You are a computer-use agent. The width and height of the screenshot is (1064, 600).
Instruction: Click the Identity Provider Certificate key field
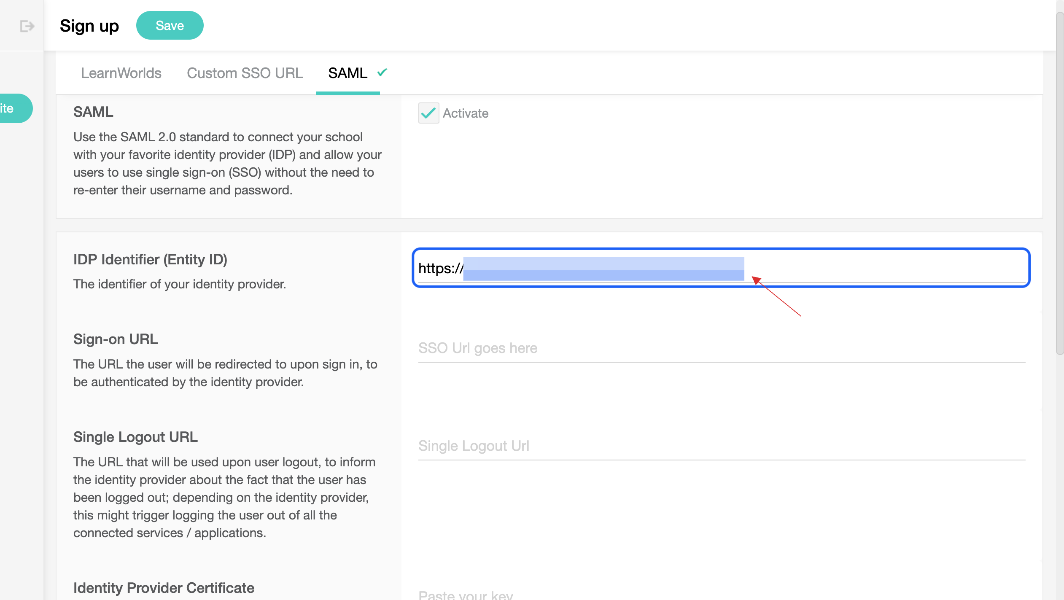(721, 594)
